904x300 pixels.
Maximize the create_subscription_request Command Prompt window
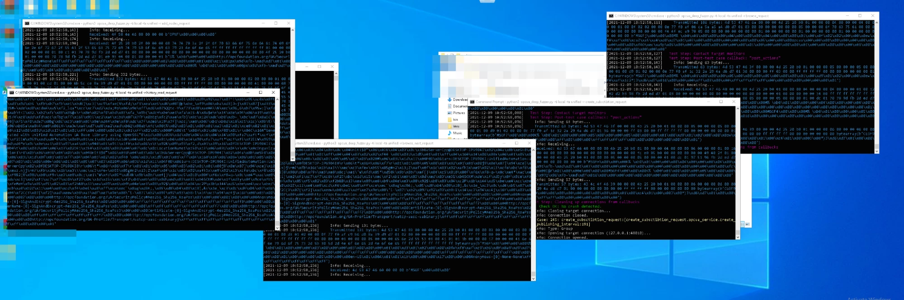click(721, 102)
